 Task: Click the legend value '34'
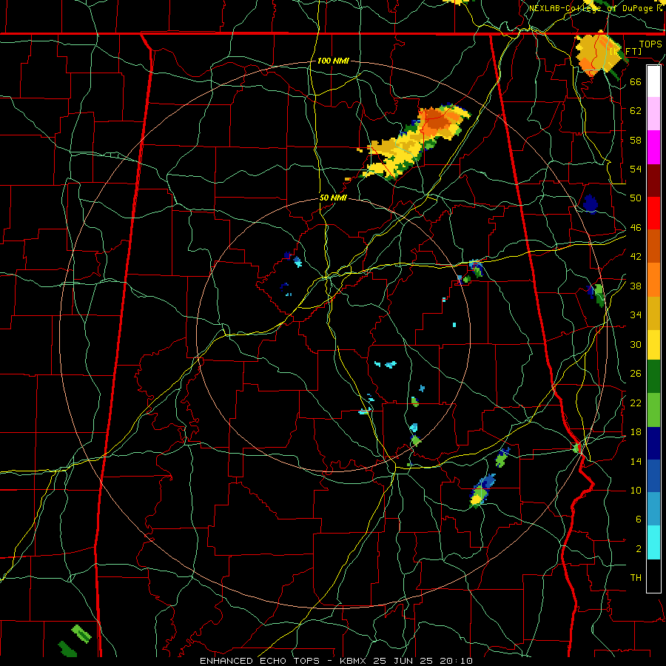(636, 315)
